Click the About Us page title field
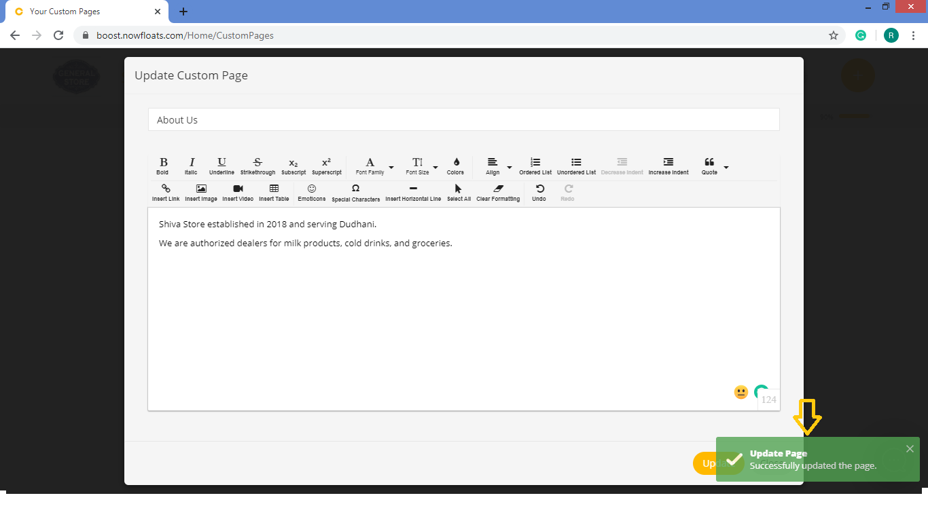This screenshot has width=928, height=521. click(x=464, y=119)
